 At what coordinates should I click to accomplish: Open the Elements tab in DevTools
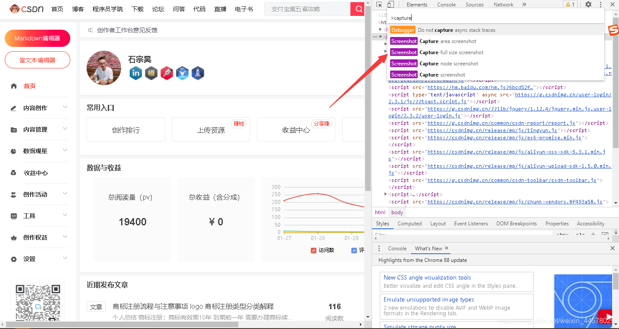tap(417, 5)
